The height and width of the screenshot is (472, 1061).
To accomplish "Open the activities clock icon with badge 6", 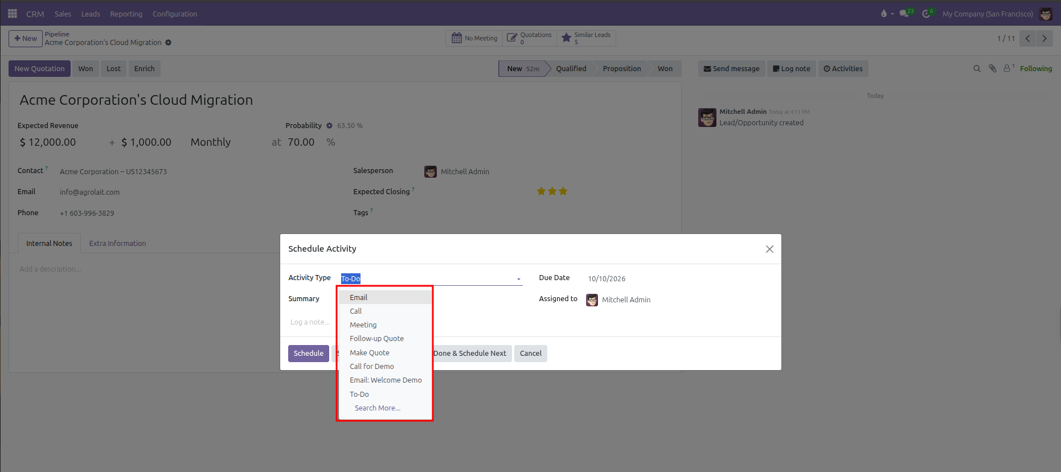I will coord(926,14).
